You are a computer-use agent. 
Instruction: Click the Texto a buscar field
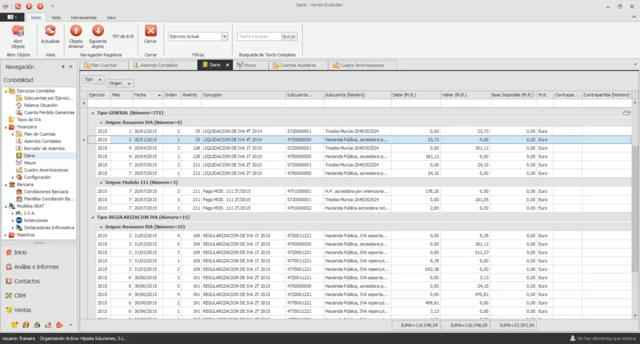click(259, 36)
